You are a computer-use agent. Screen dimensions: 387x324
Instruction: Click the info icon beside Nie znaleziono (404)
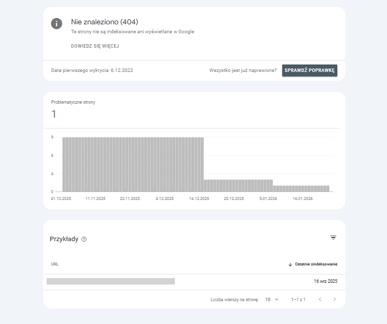click(57, 24)
